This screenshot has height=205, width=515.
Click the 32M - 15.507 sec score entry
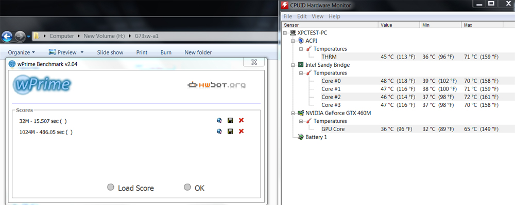(x=43, y=121)
